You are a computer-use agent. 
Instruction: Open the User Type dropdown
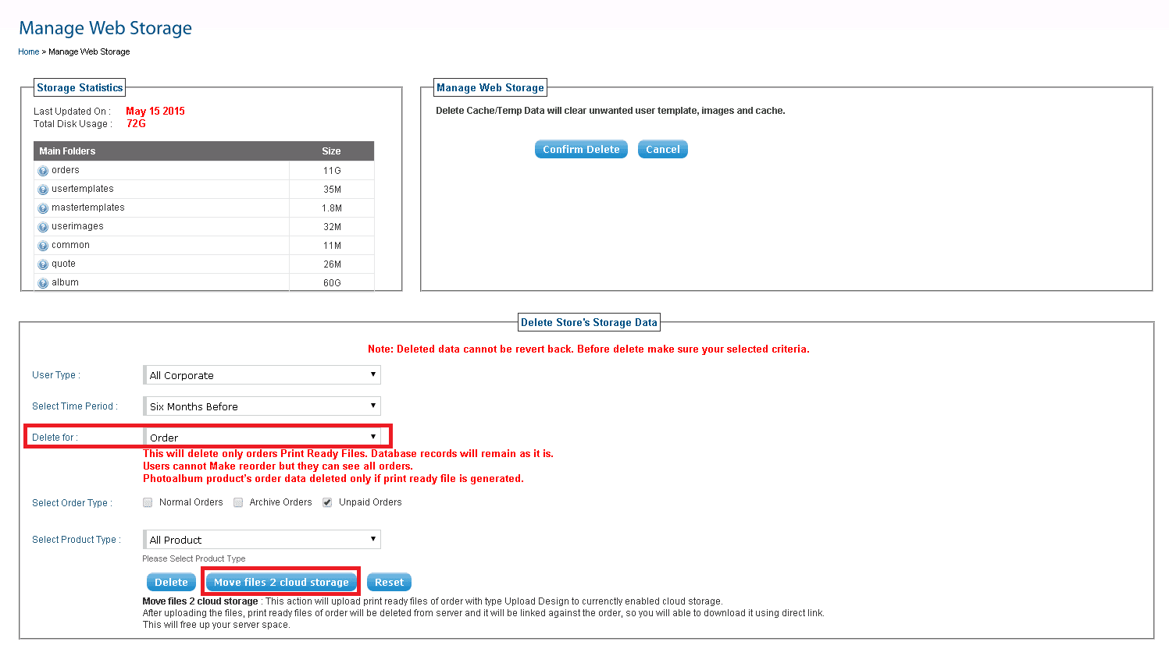(x=262, y=375)
